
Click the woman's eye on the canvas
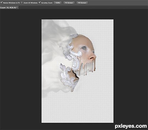[84, 48]
